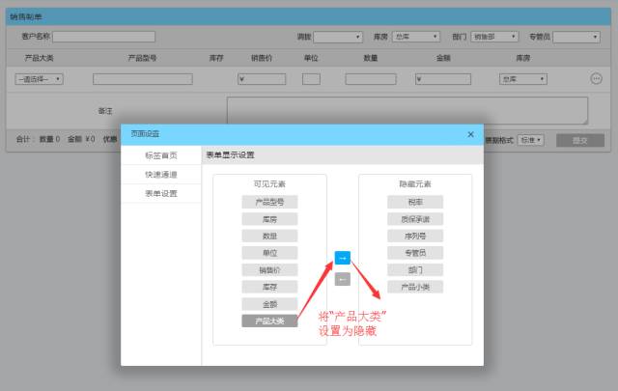The height and width of the screenshot is (391, 618).
Task: Select 单位 in the visible elements list
Action: (269, 253)
